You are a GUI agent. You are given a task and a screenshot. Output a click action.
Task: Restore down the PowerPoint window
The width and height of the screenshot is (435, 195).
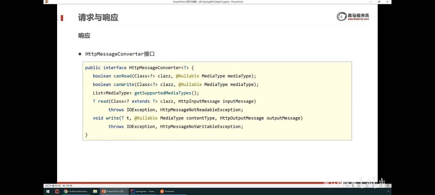point(379,2)
